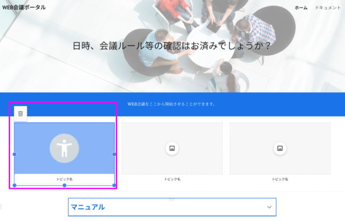Image resolution: width=345 pixels, height=221 pixels.
Task: Select the hero heading about 会議ルール
Action: coord(172,46)
